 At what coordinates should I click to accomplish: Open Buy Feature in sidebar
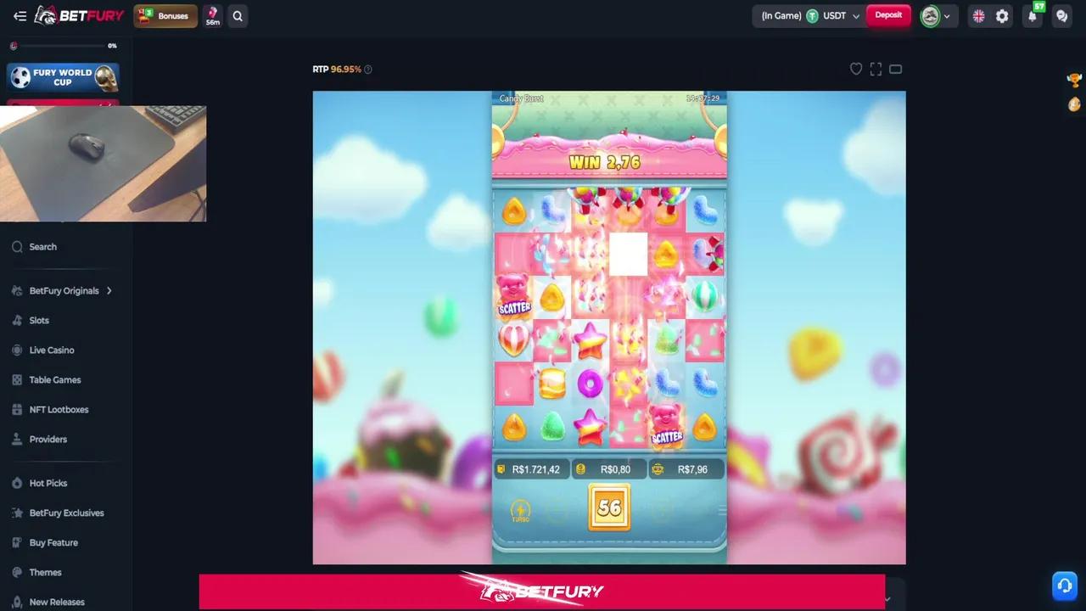pyautogui.click(x=53, y=543)
